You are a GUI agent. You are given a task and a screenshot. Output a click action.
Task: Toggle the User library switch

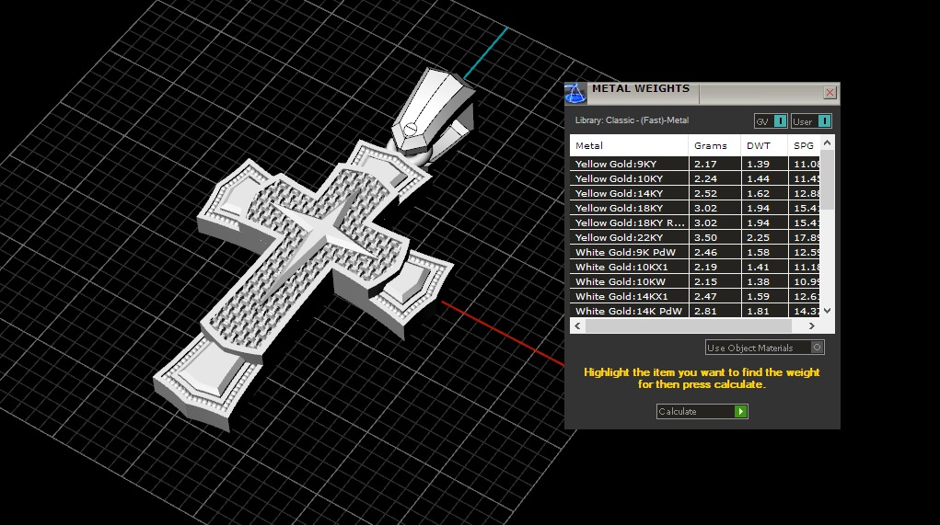811,121
